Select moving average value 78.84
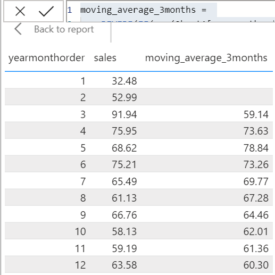Viewport: 275px width, 275px height. click(x=256, y=148)
